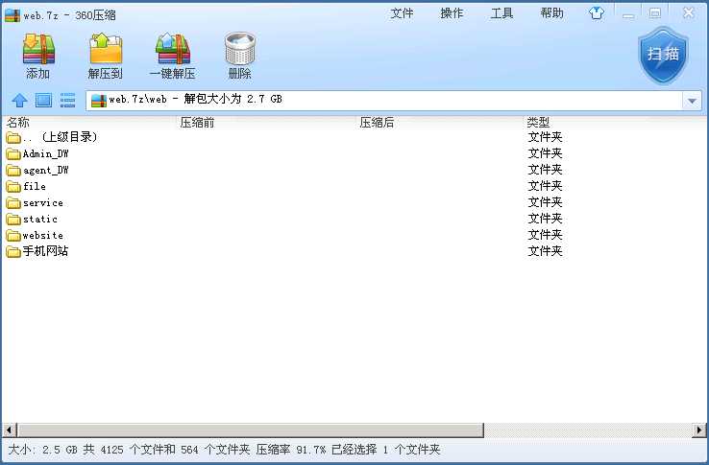Close the 360压缩 window
This screenshot has width=709, height=465.
[x=688, y=12]
